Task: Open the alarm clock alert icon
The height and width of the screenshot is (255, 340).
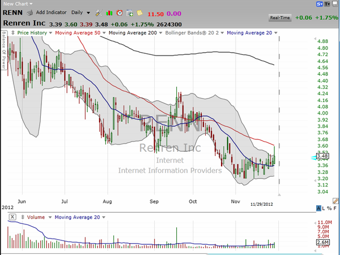Action: (x=119, y=13)
